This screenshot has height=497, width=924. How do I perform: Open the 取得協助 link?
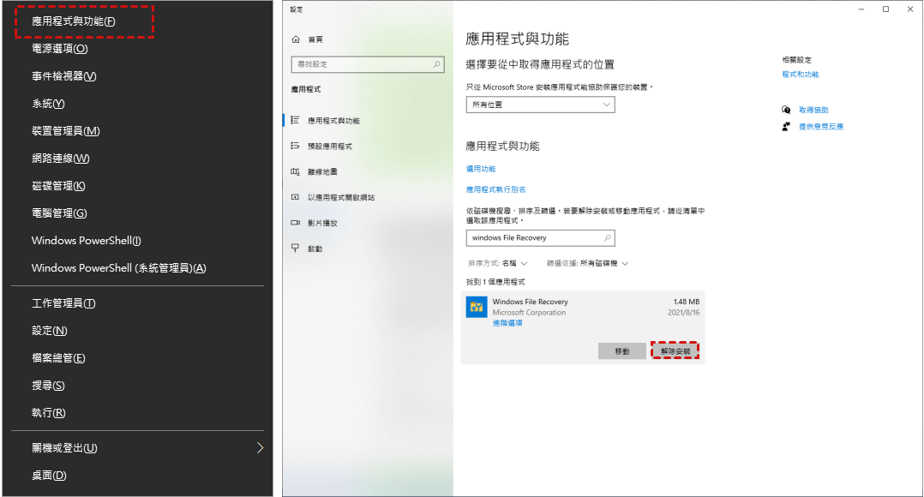[x=813, y=111]
